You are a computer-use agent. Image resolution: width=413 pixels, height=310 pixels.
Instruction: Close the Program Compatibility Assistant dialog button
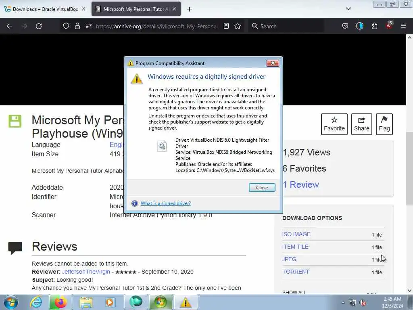[262, 187]
